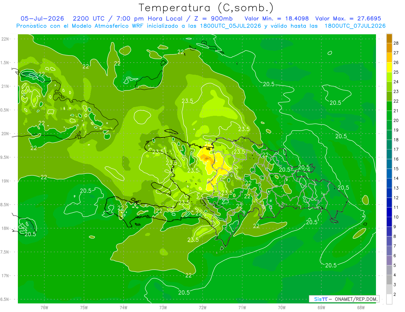Click the white swatch below 2
Viewport: 405px width, 312px height.
(389, 299)
